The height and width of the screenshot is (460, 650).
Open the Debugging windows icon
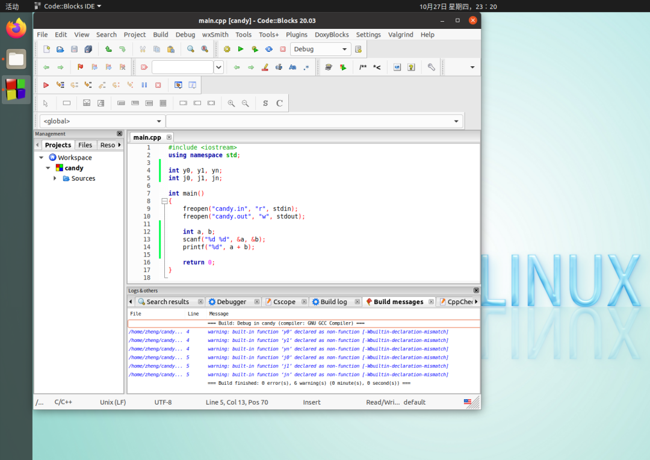coord(178,85)
